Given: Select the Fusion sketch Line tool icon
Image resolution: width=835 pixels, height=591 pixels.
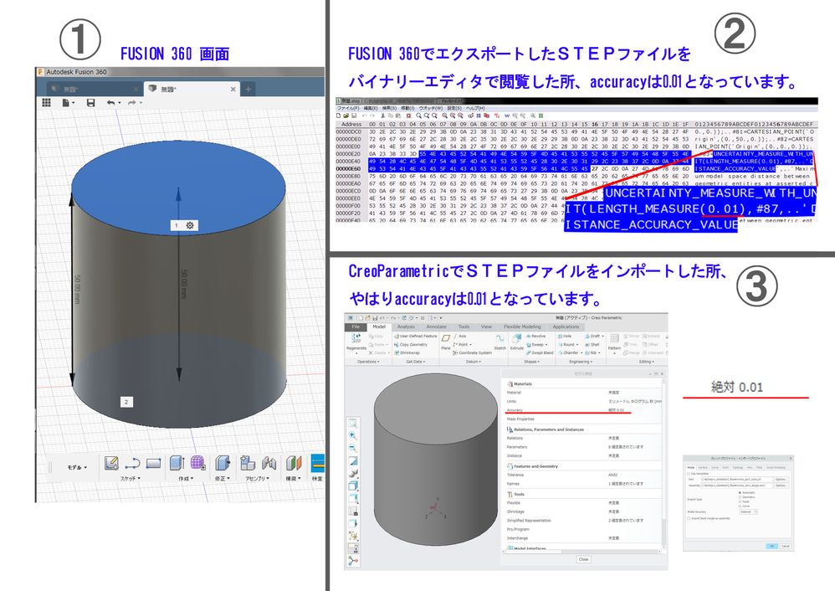Looking at the screenshot, I should (x=132, y=463).
